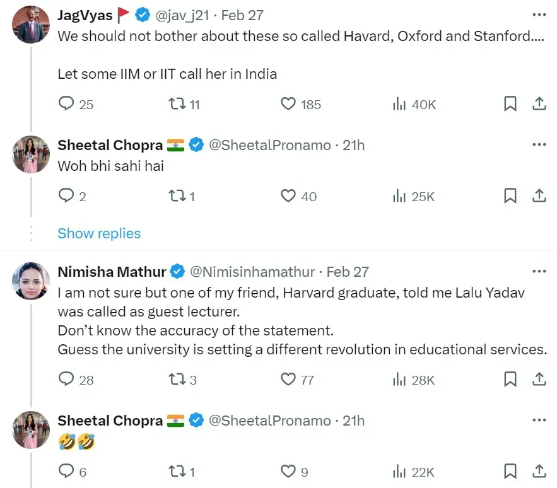Open more options on the emoji reply tweet
557x488 pixels.
[x=539, y=420]
